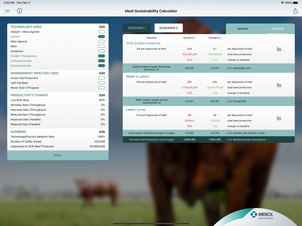Tap the 7,718,635,824 water total value

[x=189, y=88]
